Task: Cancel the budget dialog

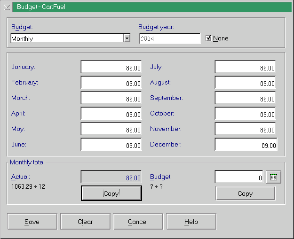Action: (138, 222)
